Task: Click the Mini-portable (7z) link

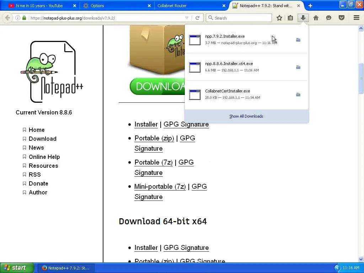Action: pyautogui.click(x=160, y=187)
